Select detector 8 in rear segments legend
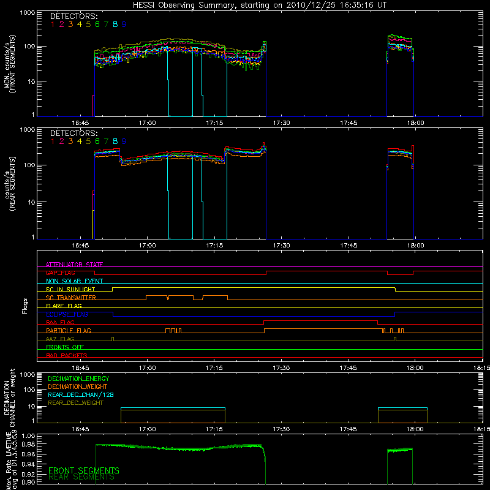This screenshot has height=490, width=490. pyautogui.click(x=115, y=141)
